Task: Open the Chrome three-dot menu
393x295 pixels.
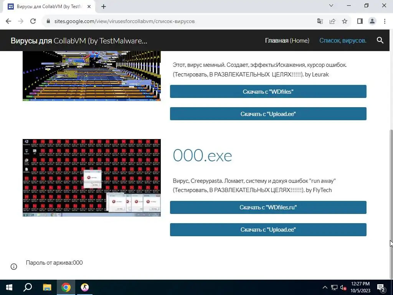Action: coord(385,21)
